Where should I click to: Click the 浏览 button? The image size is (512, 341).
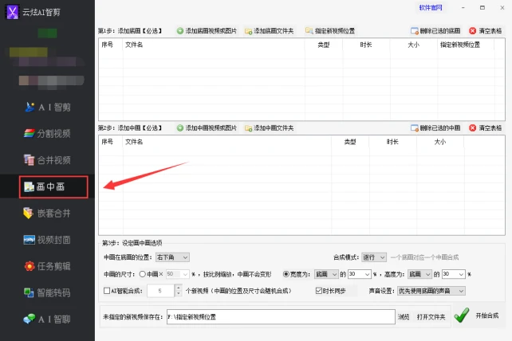[x=404, y=317]
